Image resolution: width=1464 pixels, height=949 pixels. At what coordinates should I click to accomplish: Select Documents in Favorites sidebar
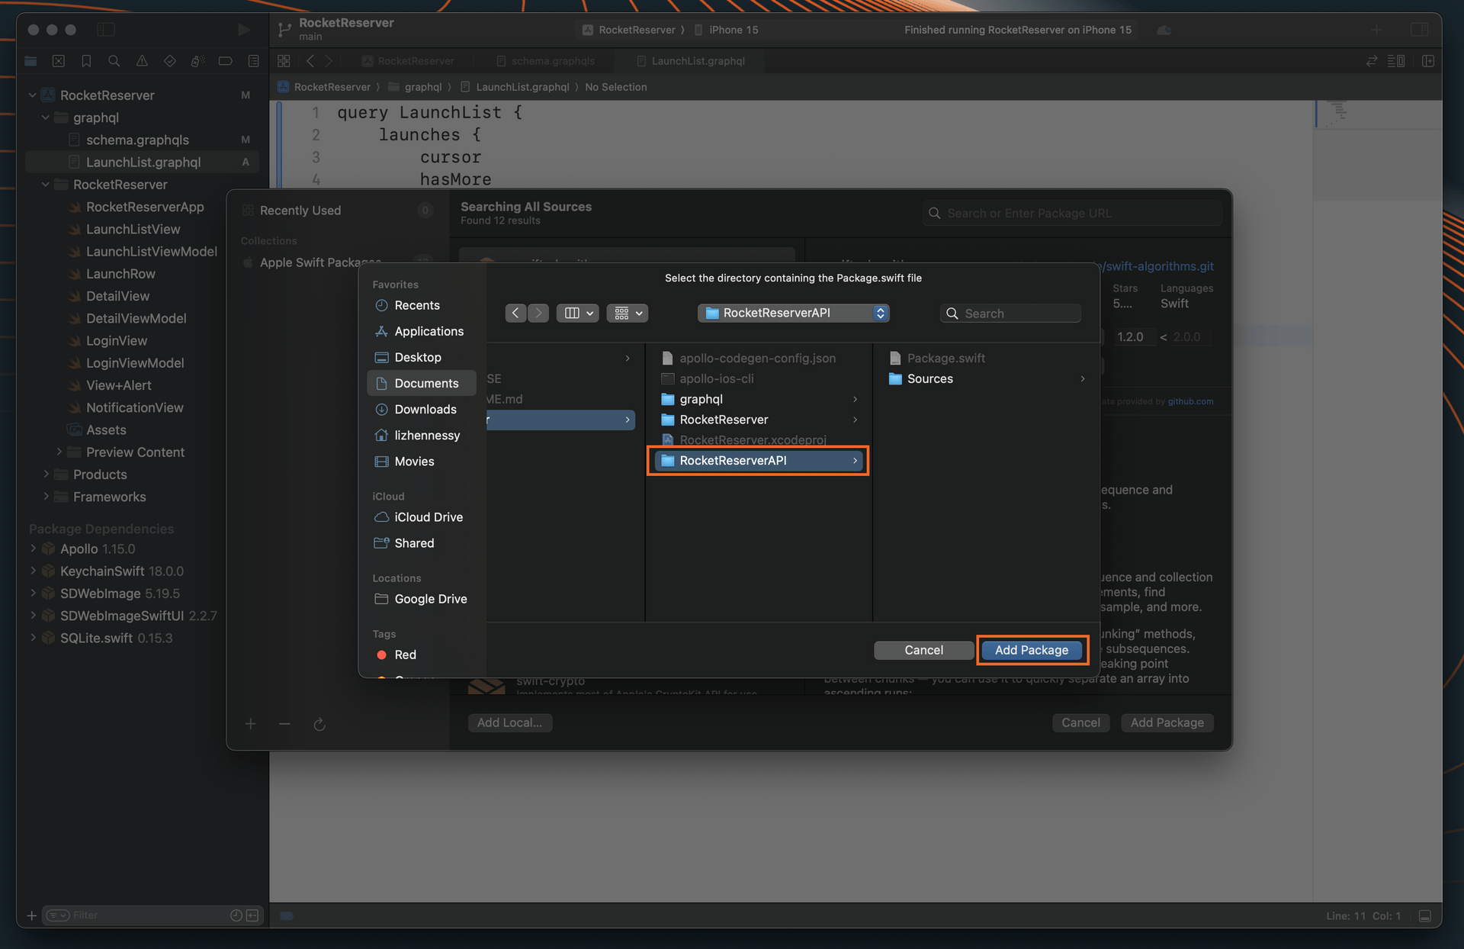pyautogui.click(x=425, y=383)
